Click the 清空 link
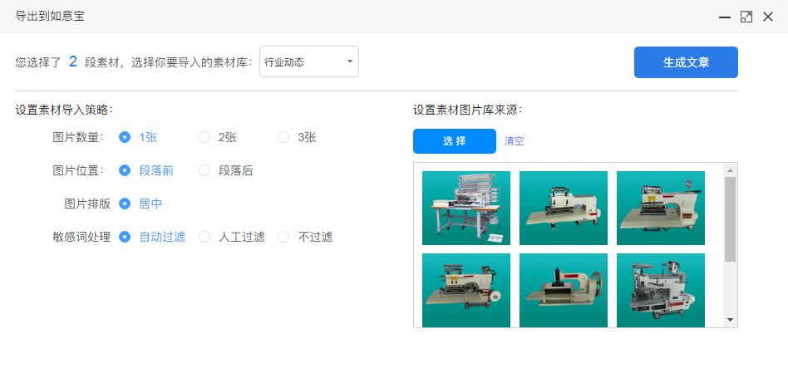The height and width of the screenshot is (388, 788). pos(514,141)
